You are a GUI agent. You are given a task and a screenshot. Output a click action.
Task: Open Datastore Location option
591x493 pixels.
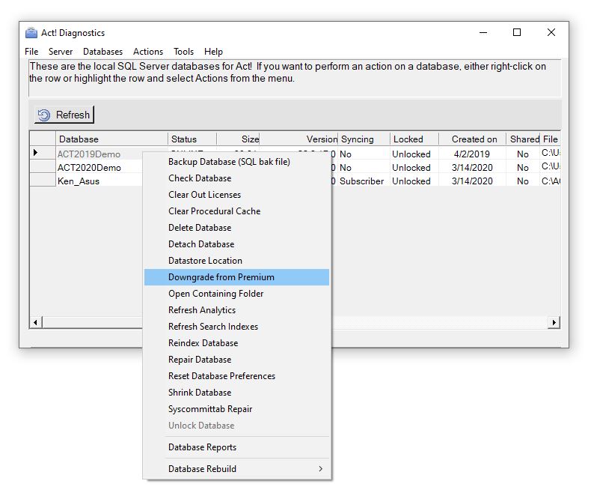tap(236, 261)
